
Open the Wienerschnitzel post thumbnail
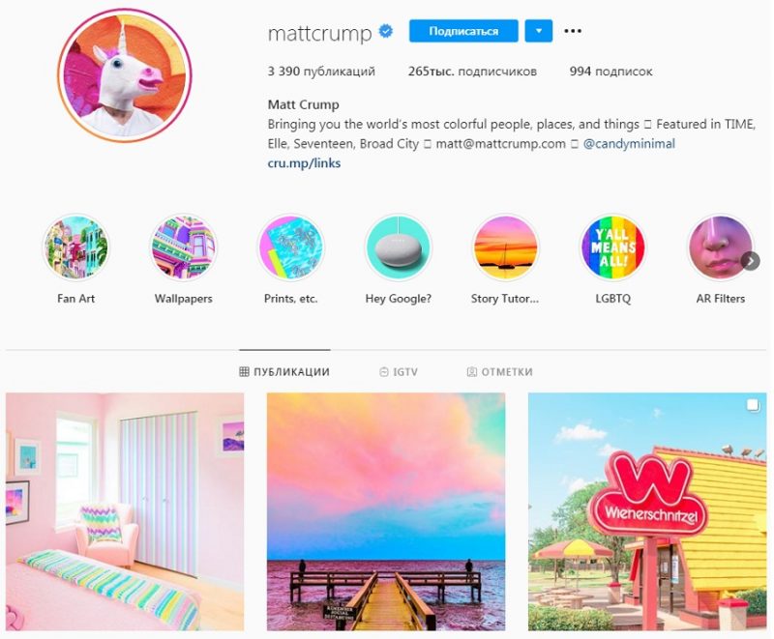pos(647,511)
